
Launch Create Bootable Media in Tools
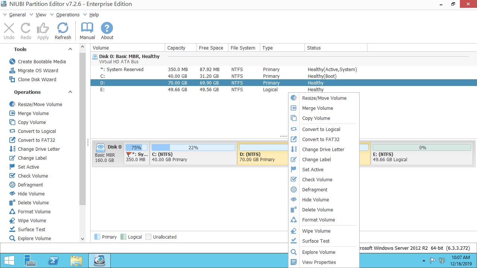(x=41, y=62)
